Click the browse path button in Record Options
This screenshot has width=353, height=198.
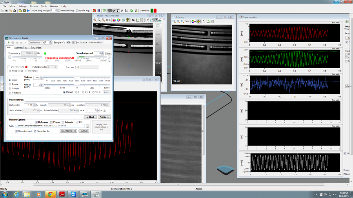click(x=88, y=126)
